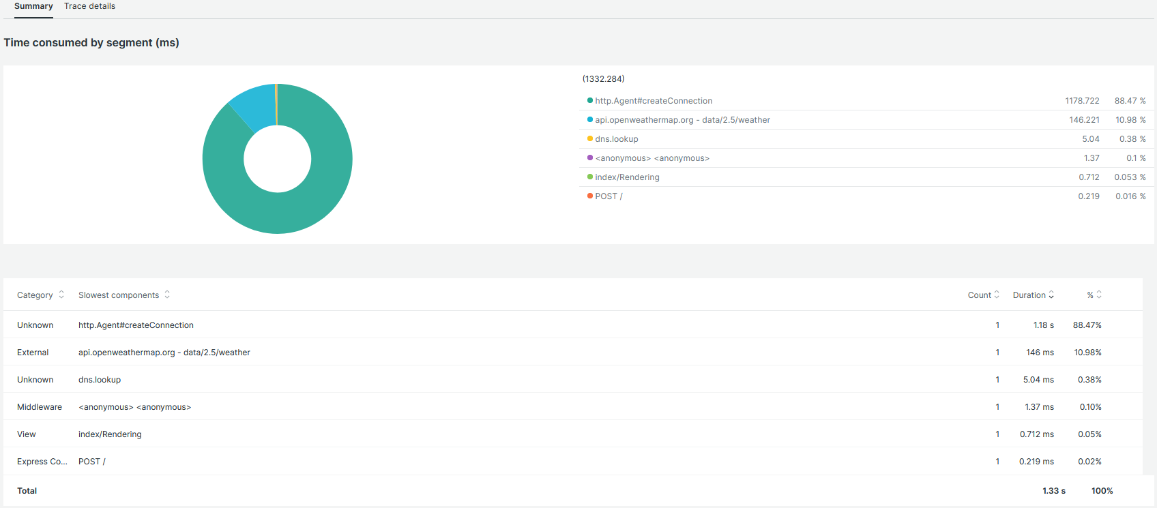Sort table by Count icon

tap(997, 295)
